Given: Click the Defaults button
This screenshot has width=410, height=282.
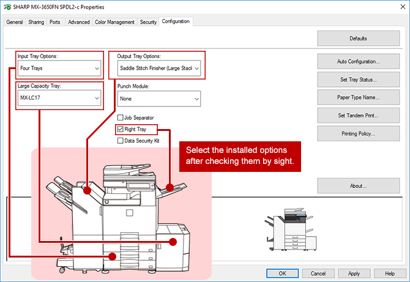Looking at the screenshot, I should click(359, 39).
